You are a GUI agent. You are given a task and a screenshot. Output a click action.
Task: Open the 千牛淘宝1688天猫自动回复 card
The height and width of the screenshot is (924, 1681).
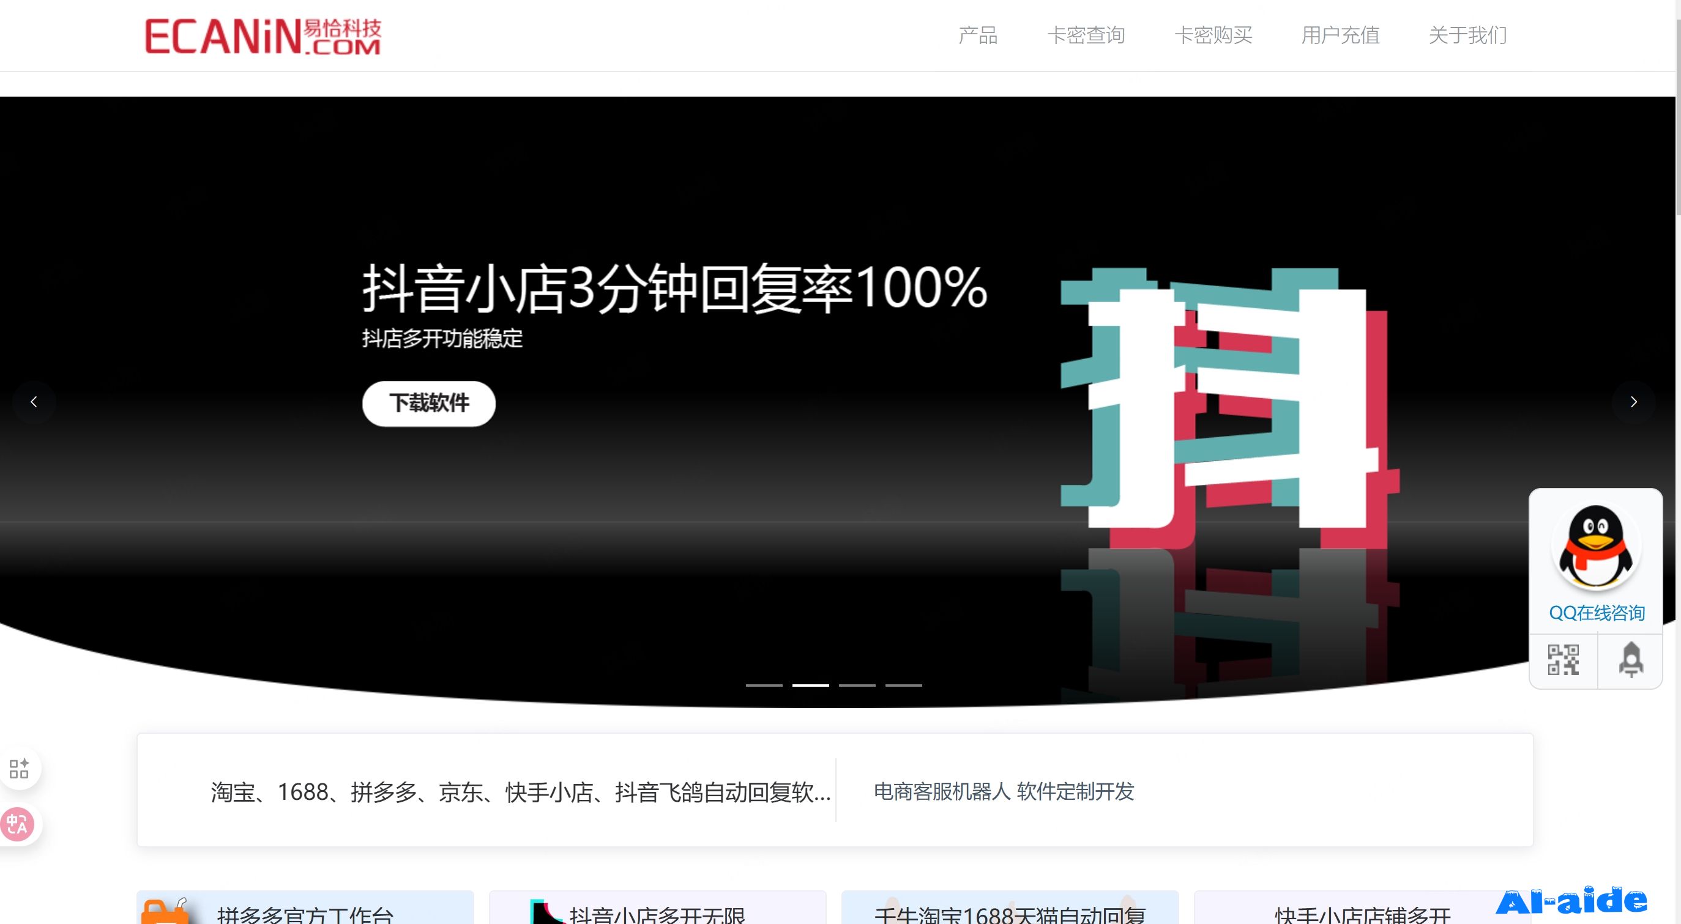point(1010,908)
